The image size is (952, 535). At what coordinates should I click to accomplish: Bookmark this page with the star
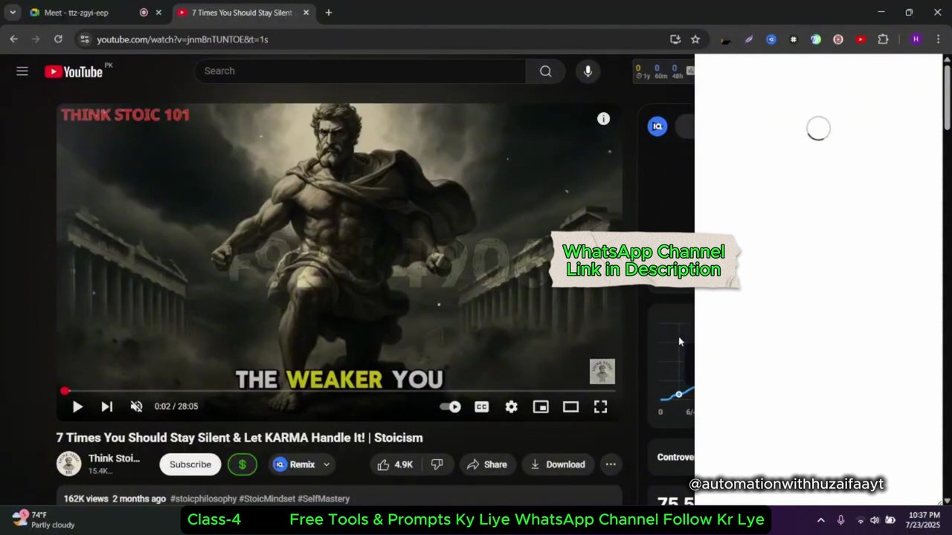[695, 39]
